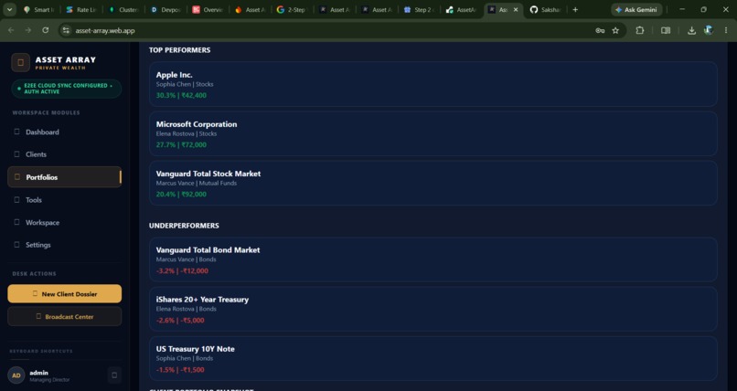
Task: Open the Chrome profile avatar
Action: [709, 30]
